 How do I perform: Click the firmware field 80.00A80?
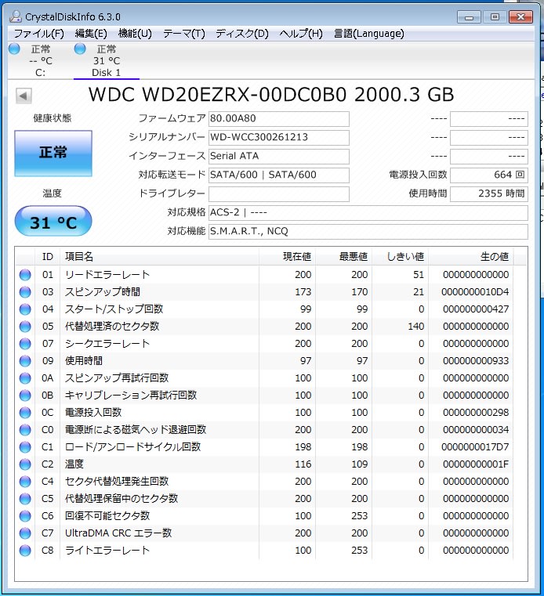(x=279, y=118)
